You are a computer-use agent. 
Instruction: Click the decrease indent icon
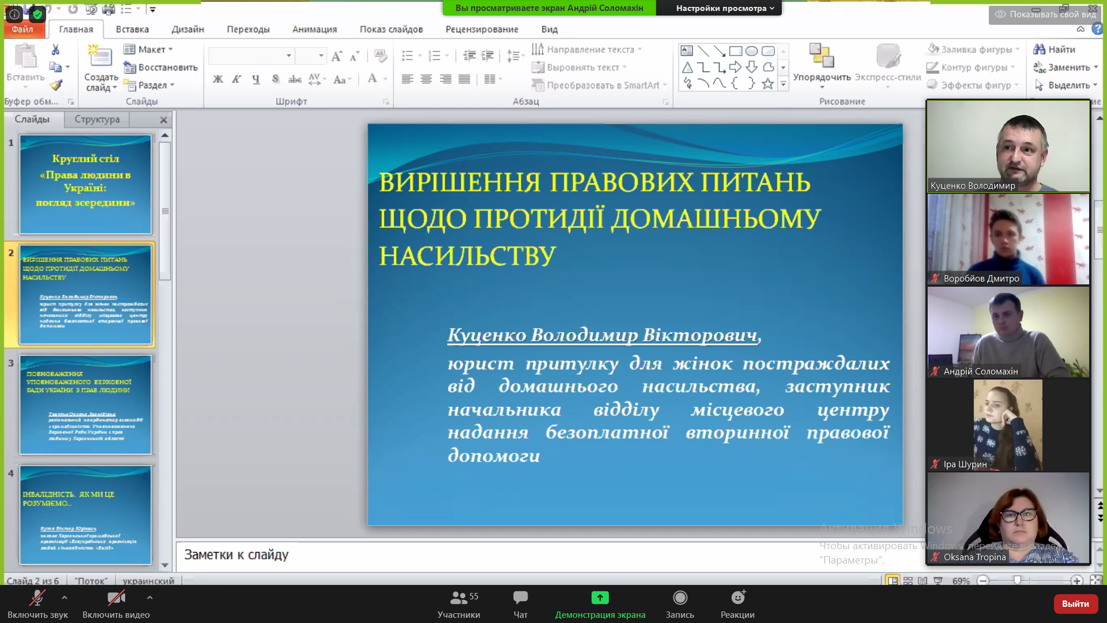pyautogui.click(x=469, y=56)
